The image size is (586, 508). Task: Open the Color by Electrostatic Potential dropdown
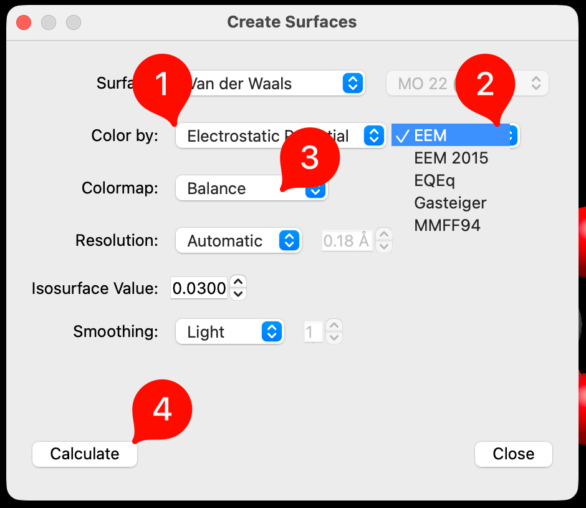(x=281, y=135)
